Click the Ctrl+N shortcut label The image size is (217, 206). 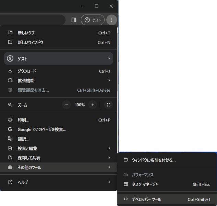(104, 43)
